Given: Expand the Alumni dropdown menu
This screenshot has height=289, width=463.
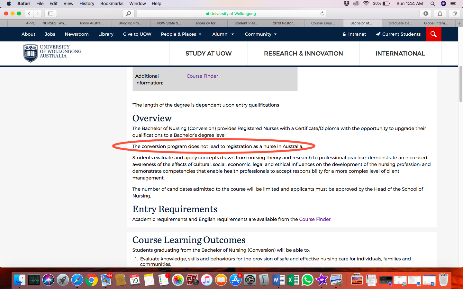Looking at the screenshot, I should click(223, 34).
